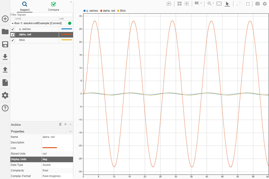Collapse Run 1: slexAircraftExample tree node
This screenshot has width=269, height=179.
[x=12, y=23]
